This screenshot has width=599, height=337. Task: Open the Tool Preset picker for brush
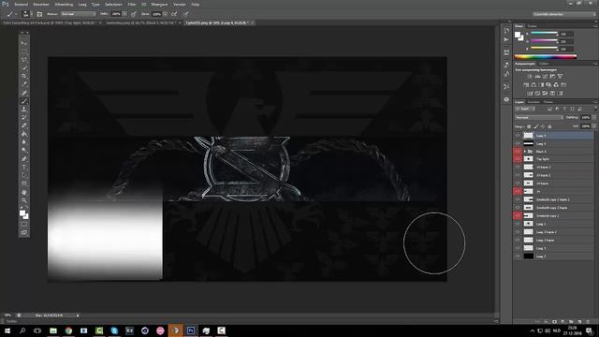pos(11,14)
